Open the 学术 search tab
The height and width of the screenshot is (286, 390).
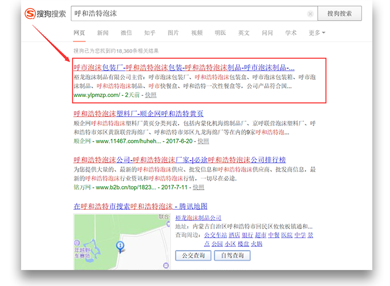[x=291, y=33]
